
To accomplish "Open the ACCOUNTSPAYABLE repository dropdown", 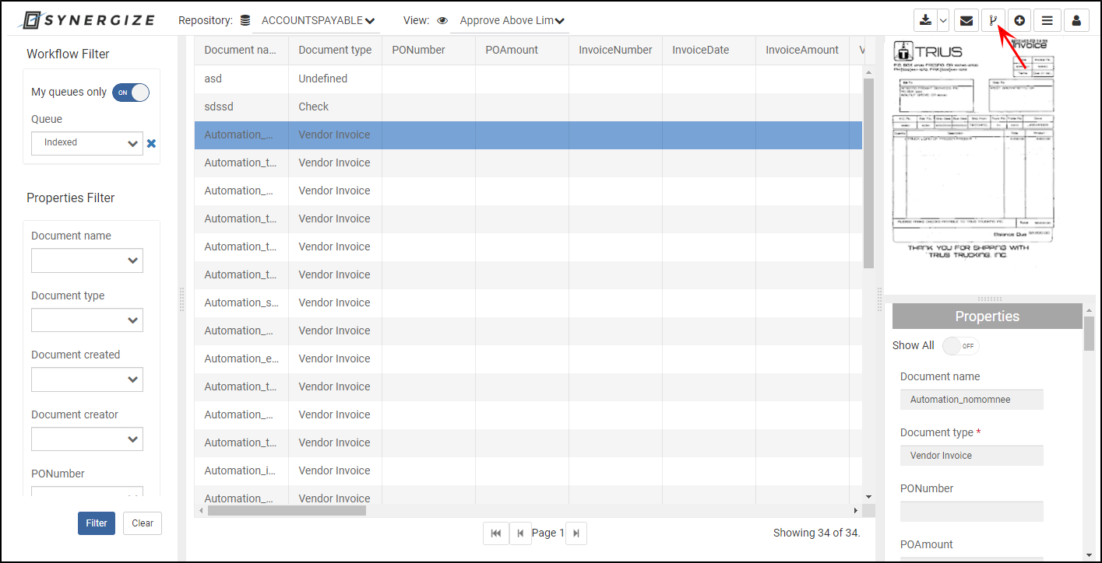I will tap(317, 21).
